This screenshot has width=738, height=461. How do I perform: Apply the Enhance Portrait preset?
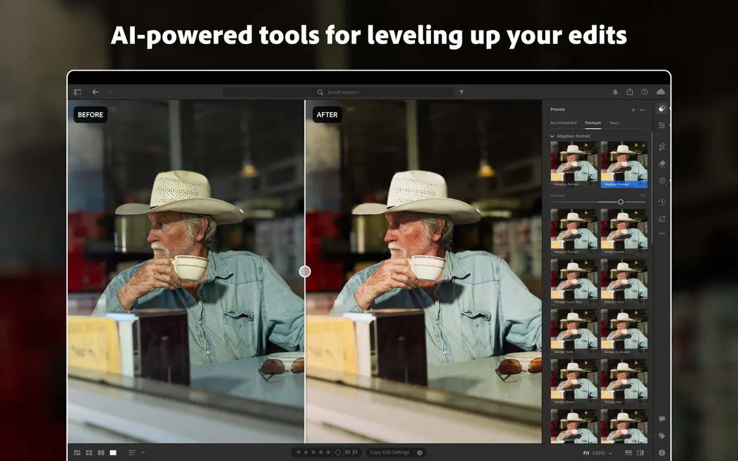[x=574, y=165]
